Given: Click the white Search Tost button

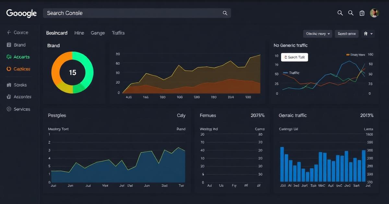Looking at the screenshot, I should 294,57.
